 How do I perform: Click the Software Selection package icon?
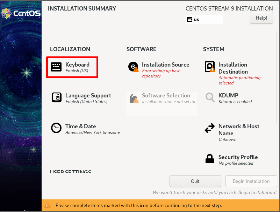pyautogui.click(x=134, y=98)
